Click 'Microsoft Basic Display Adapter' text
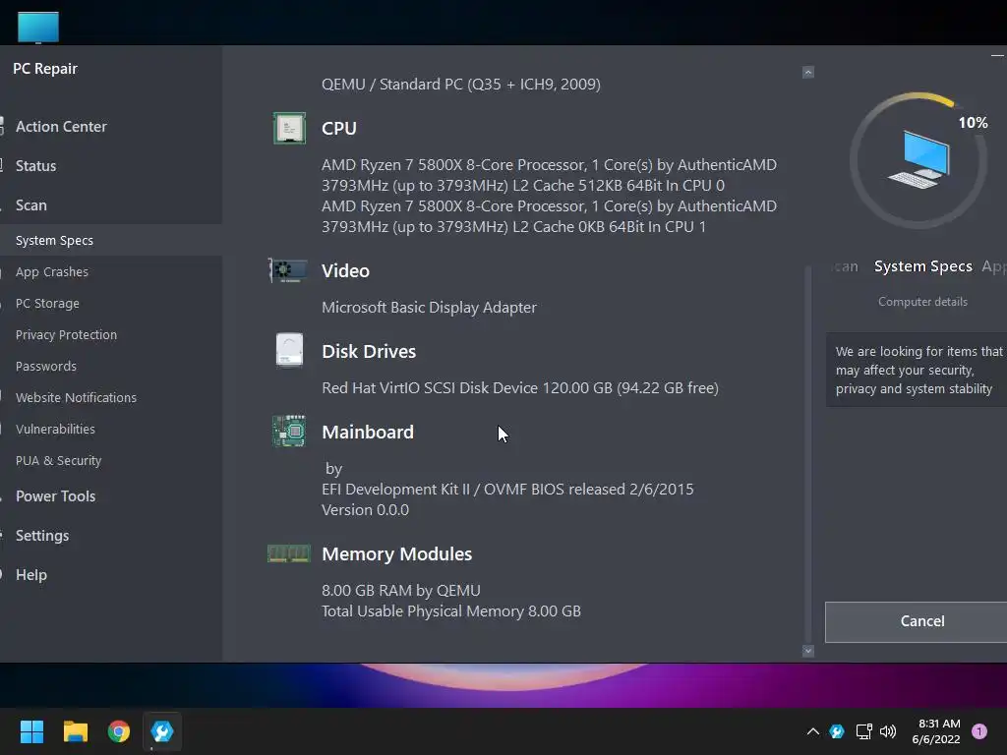 point(429,308)
